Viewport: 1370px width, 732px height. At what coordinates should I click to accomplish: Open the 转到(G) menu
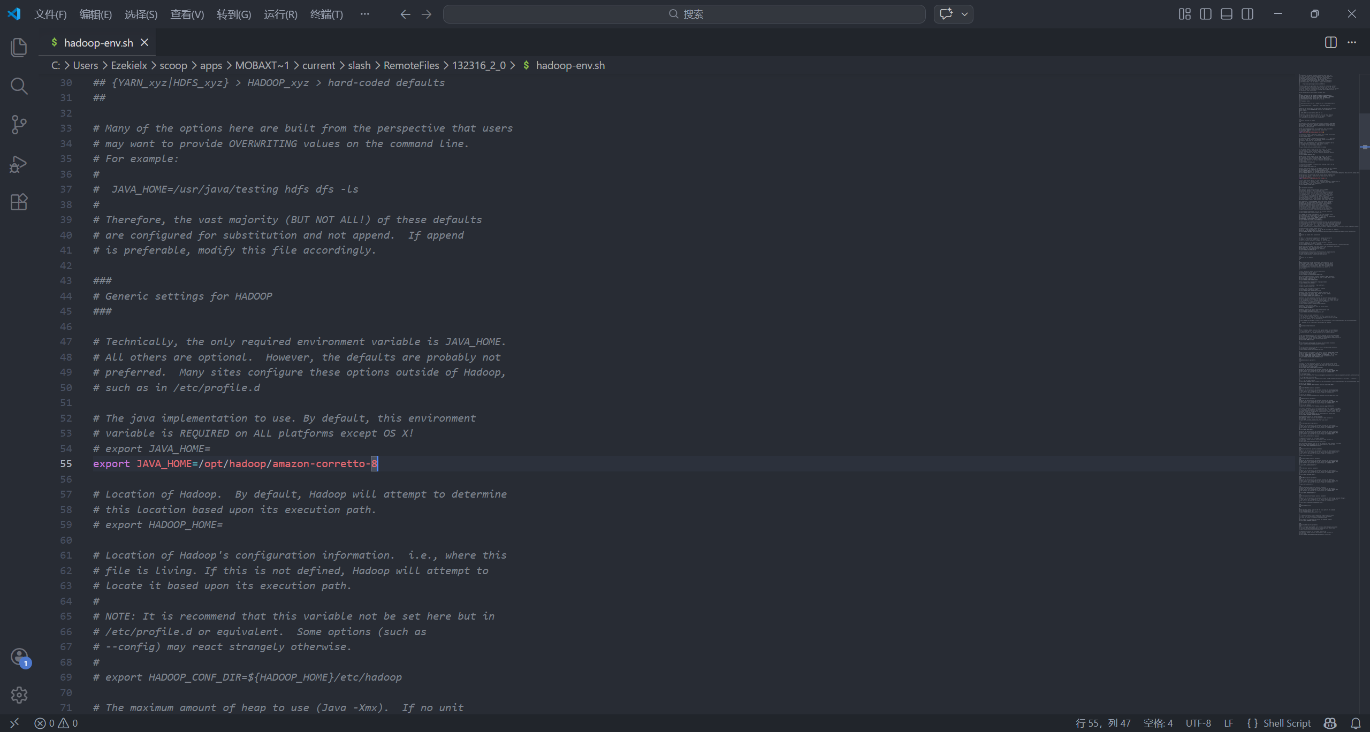click(x=234, y=14)
